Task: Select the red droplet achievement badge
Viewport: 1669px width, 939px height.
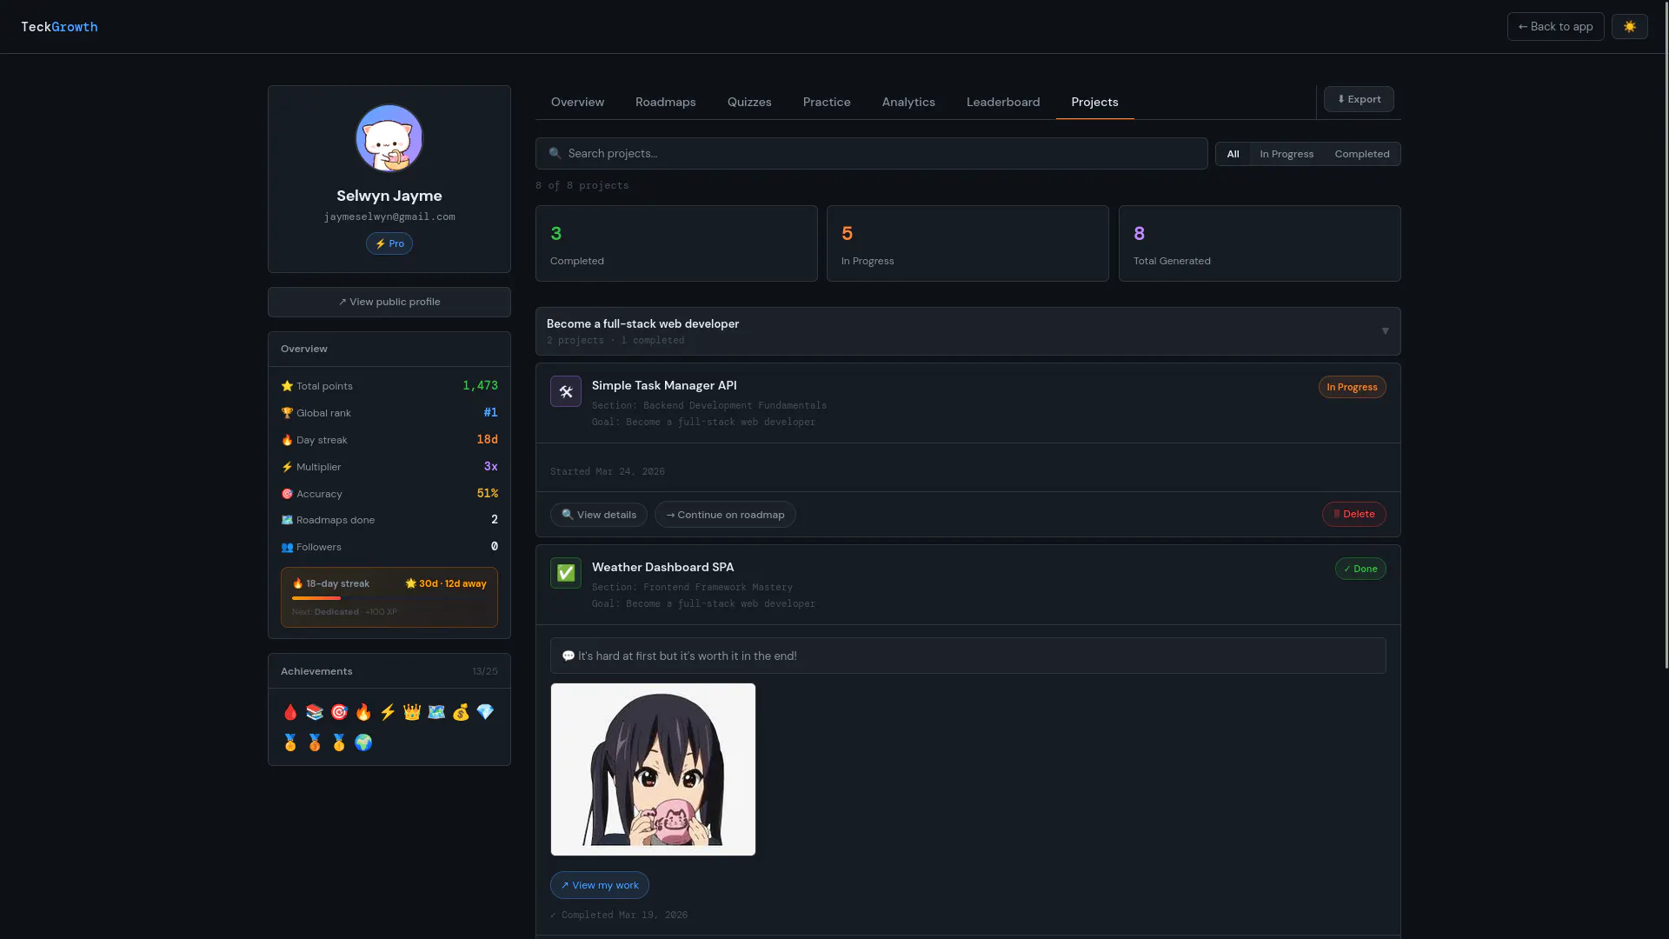Action: click(x=290, y=712)
